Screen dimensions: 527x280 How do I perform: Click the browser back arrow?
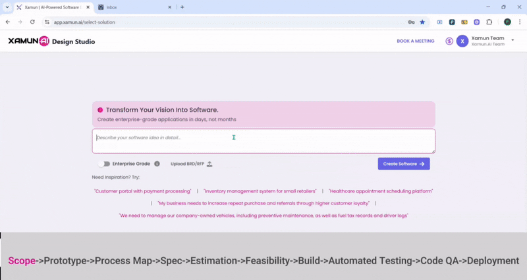(8, 22)
